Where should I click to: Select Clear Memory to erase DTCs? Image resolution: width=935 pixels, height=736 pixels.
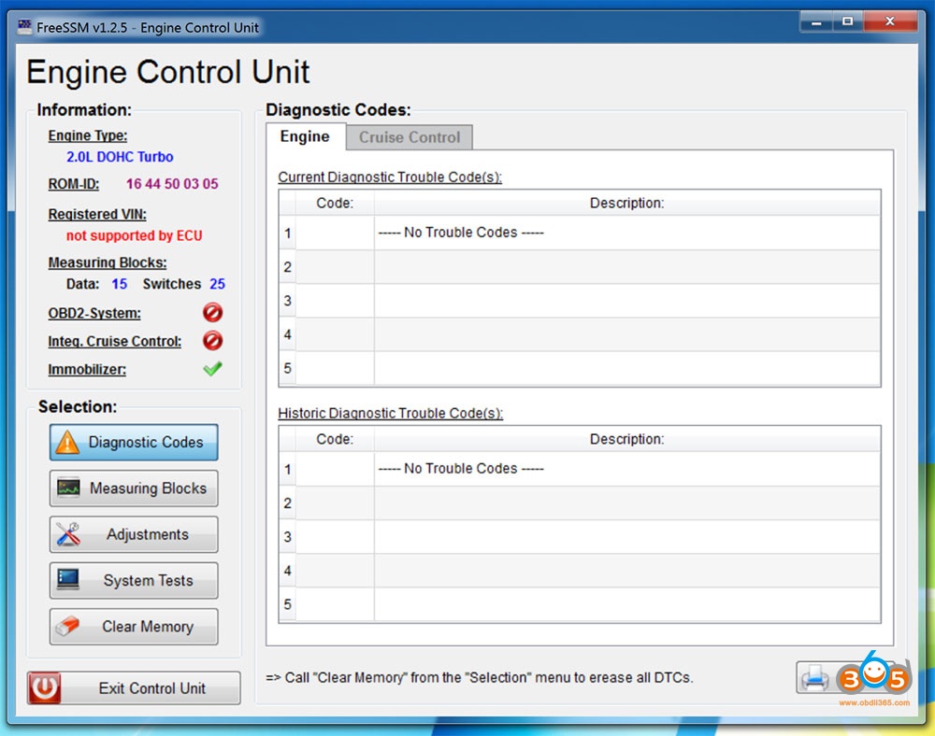pyautogui.click(x=134, y=627)
